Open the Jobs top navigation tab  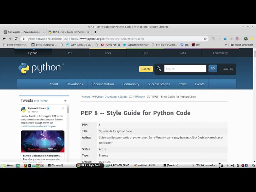183,53
